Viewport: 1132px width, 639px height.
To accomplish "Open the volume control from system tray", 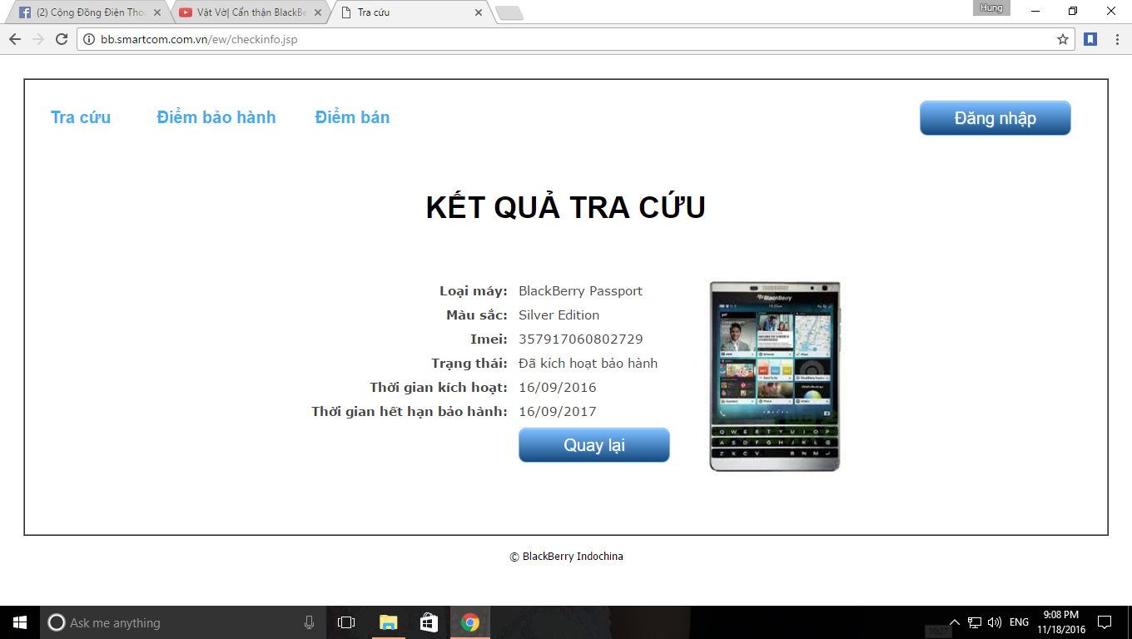I will pyautogui.click(x=995, y=622).
